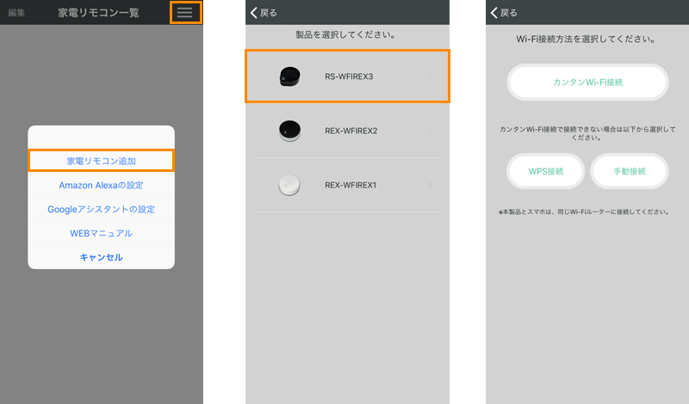Select 家電リモコン追加 menu entry
The width and height of the screenshot is (689, 404).
101,161
